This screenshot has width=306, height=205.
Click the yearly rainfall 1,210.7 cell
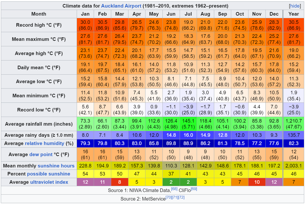pyautogui.click(x=294, y=124)
